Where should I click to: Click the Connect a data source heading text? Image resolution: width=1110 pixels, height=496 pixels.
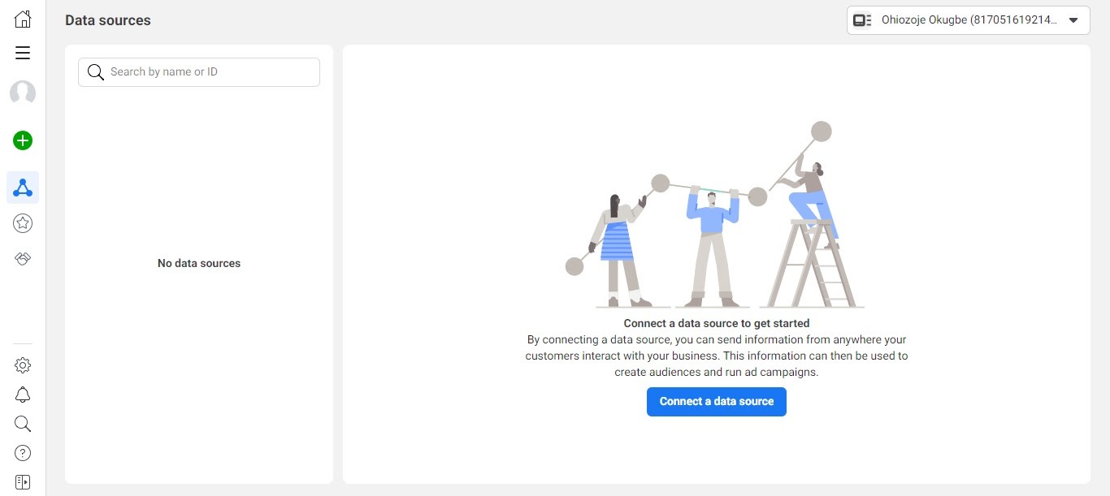(716, 324)
